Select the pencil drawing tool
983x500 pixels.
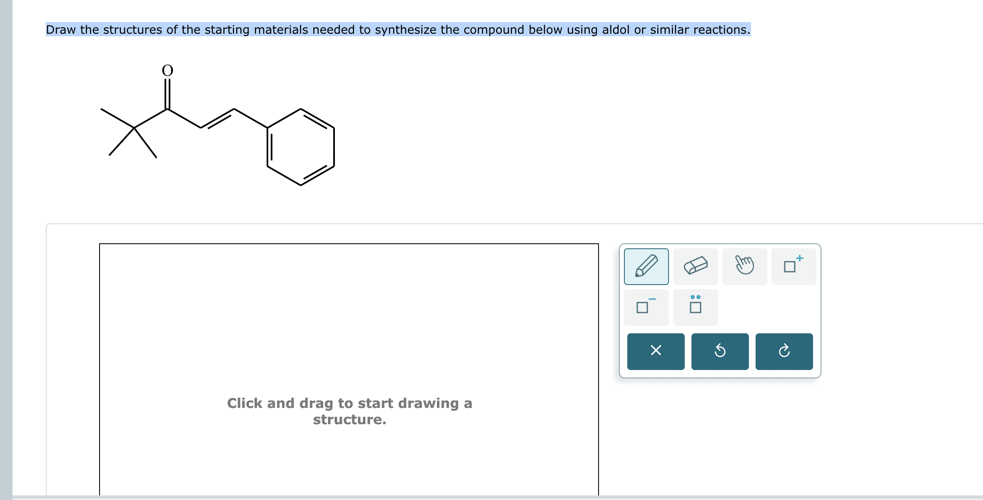click(x=647, y=266)
